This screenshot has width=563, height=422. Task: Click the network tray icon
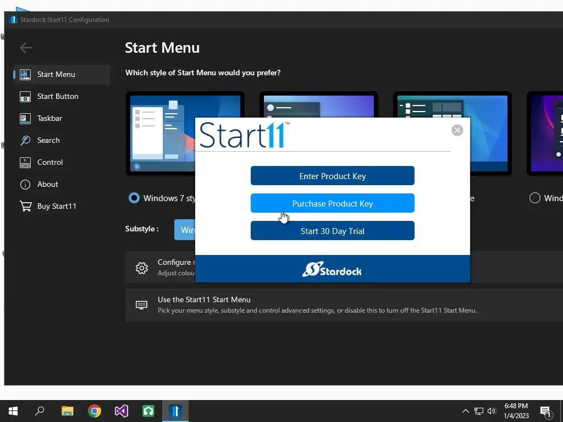click(479, 411)
